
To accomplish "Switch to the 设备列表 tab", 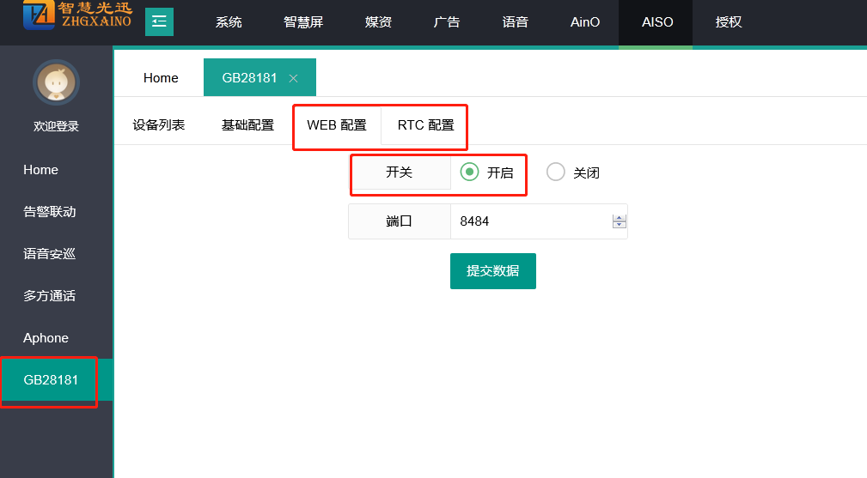I will pyautogui.click(x=158, y=125).
